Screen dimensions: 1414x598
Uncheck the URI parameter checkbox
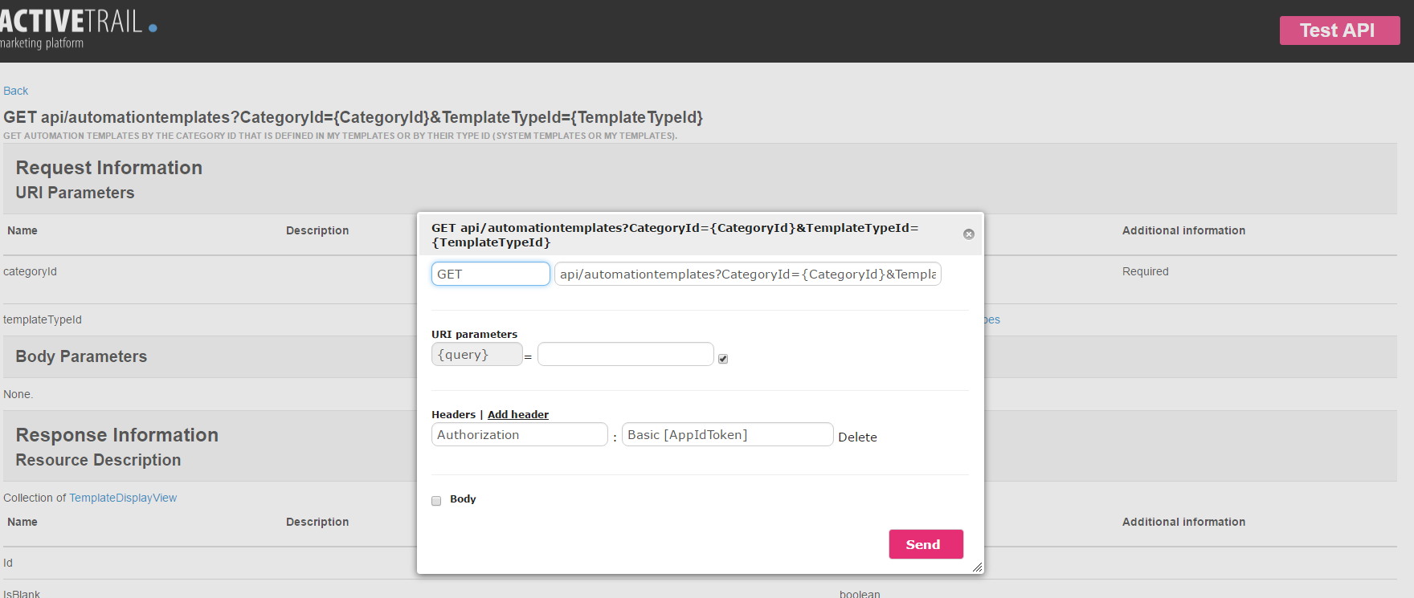[x=723, y=358]
